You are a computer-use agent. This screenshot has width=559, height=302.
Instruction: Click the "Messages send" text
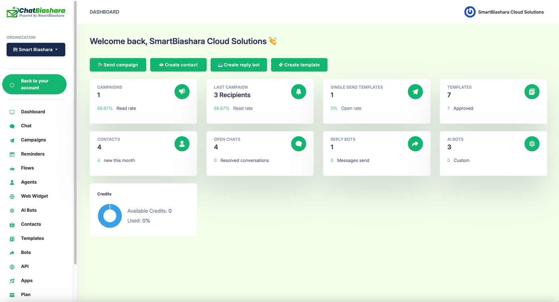click(353, 160)
